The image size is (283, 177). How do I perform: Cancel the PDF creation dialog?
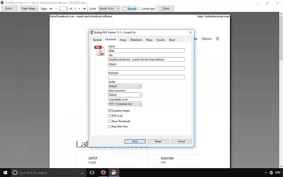tap(181, 141)
